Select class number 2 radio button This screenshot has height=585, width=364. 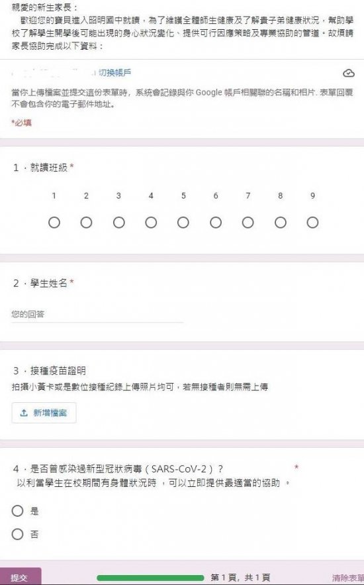tap(86, 223)
